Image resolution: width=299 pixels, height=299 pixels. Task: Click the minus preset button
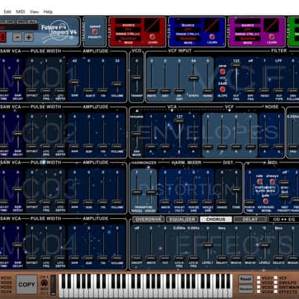[x=17, y=37]
